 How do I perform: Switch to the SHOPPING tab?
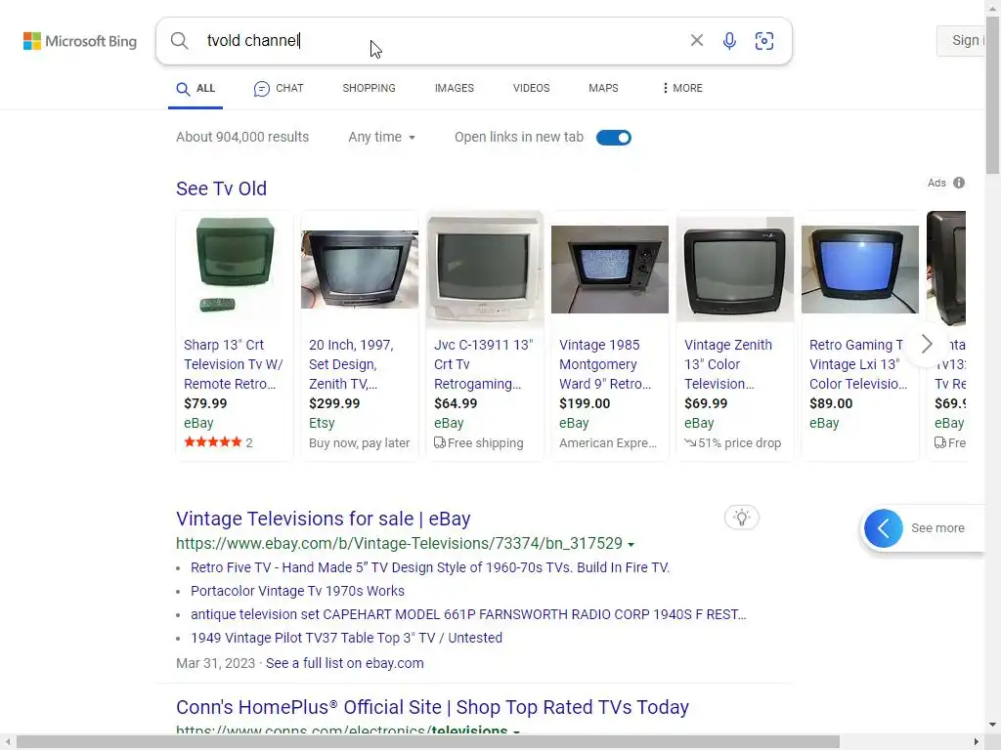[x=369, y=88]
